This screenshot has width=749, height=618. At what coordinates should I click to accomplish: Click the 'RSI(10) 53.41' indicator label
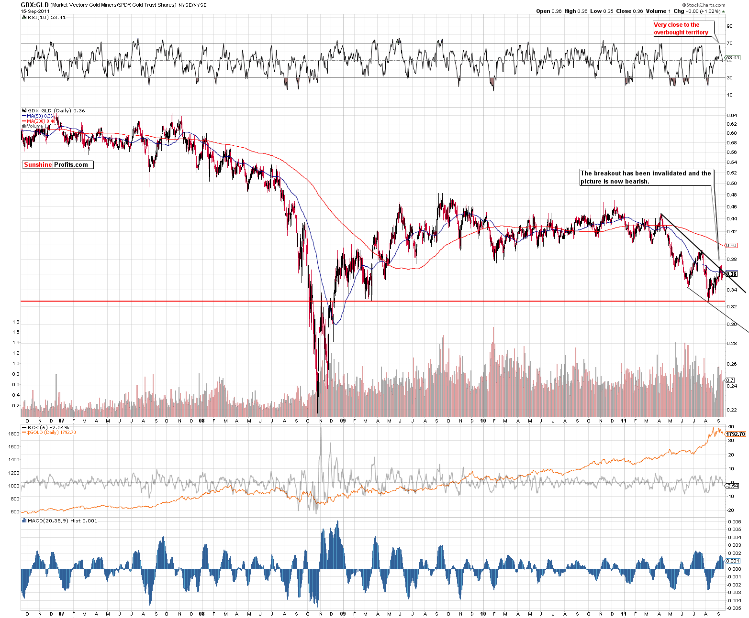pyautogui.click(x=47, y=17)
